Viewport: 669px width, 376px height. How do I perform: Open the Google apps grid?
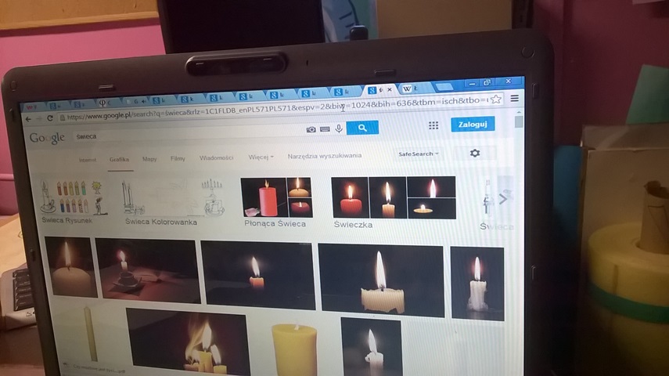pos(433,125)
